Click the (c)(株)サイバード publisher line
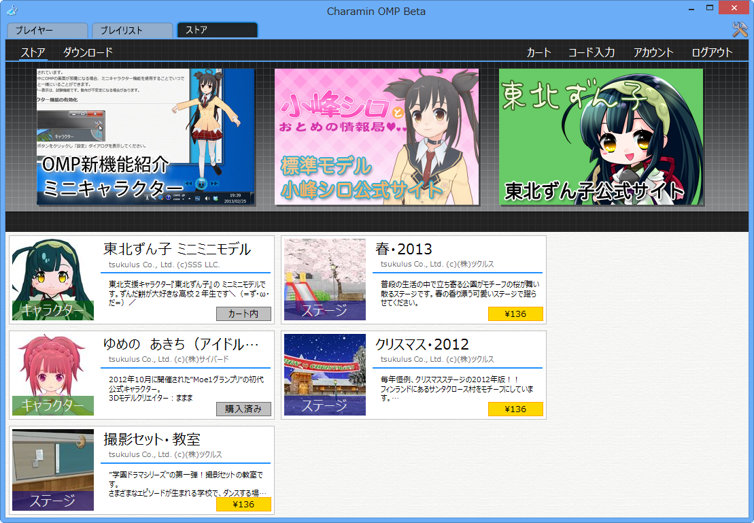 click(x=169, y=359)
